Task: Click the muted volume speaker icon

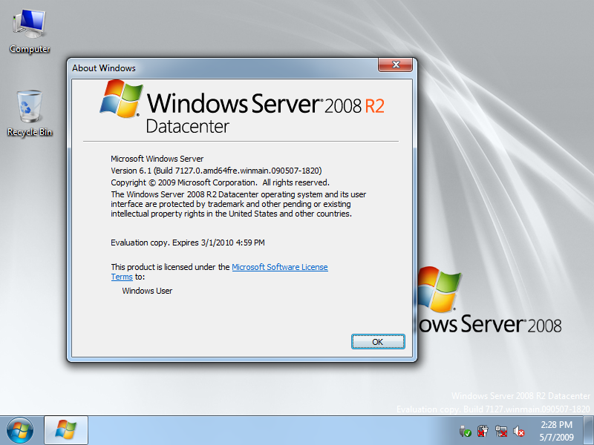Action: 518,431
